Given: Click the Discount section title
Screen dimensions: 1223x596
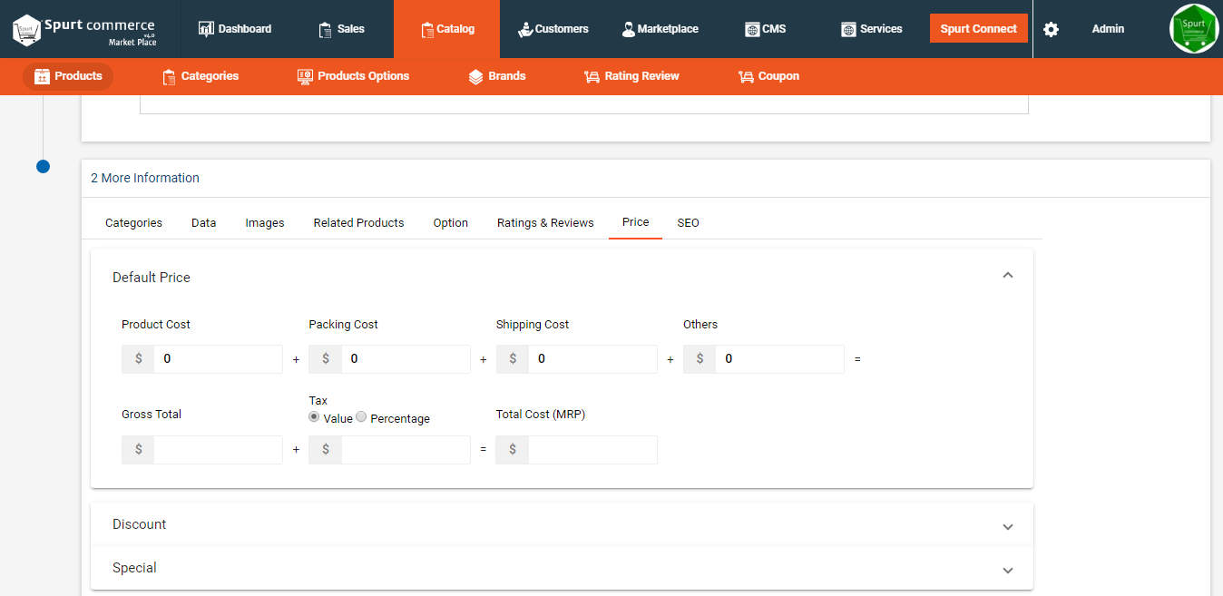Looking at the screenshot, I should tap(139, 524).
